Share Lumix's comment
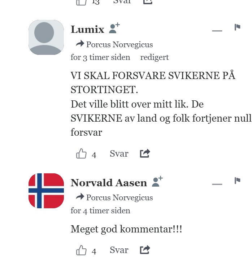Screen dimensions: 252x257 145,153
